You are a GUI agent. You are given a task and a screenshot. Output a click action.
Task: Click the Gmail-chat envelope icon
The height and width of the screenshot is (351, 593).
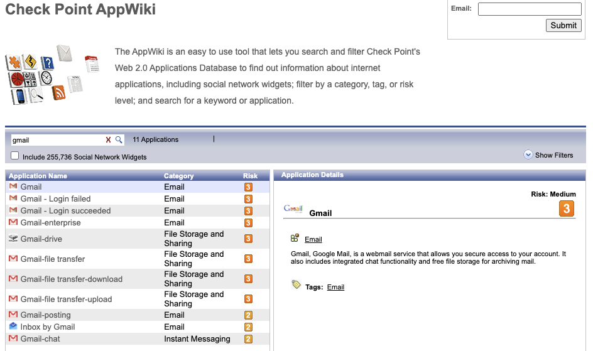click(13, 338)
